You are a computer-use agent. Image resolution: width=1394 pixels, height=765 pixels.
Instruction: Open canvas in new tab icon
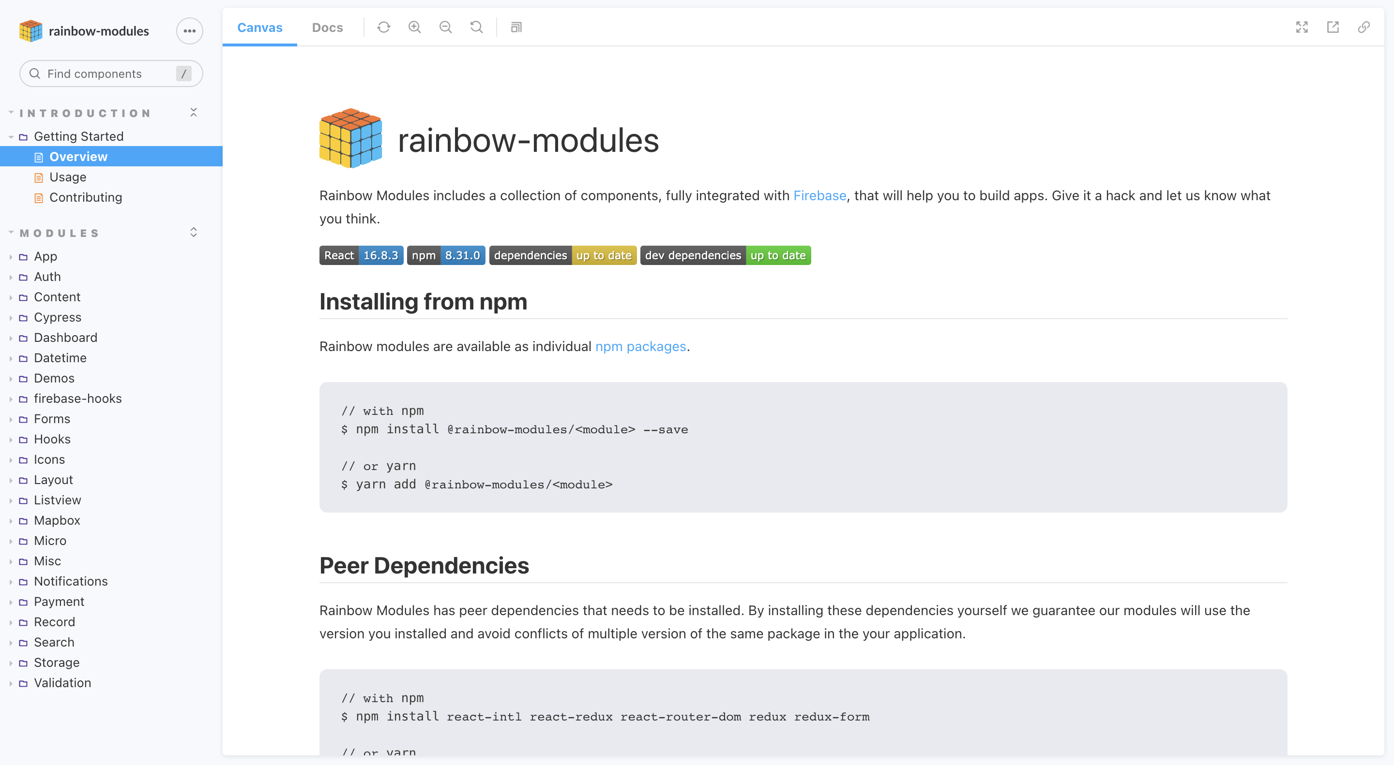click(1333, 27)
